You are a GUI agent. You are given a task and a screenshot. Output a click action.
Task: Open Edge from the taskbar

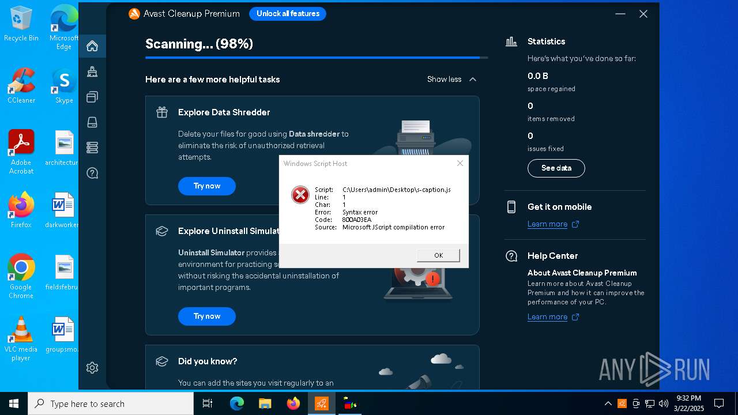237,403
